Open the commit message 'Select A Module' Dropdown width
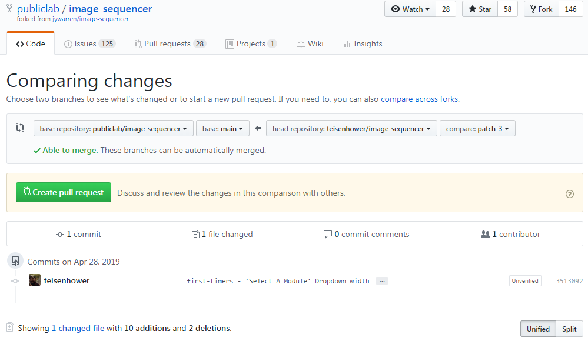 point(278,281)
